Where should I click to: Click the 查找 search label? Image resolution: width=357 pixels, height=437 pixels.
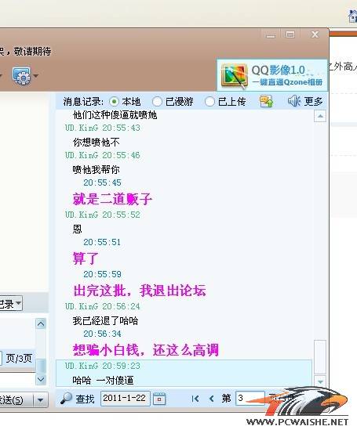pos(85,399)
